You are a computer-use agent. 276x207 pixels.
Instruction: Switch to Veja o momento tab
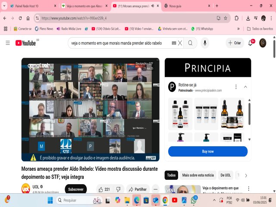85,6
